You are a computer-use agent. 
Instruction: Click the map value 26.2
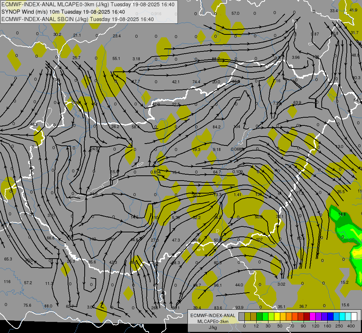115,127
